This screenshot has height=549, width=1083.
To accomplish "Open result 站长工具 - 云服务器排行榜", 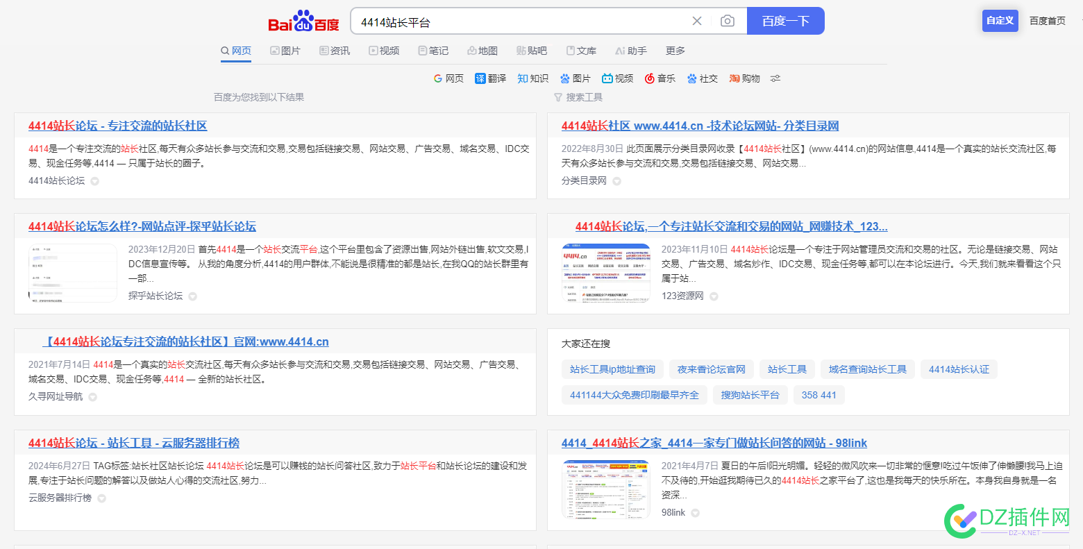I will (134, 443).
